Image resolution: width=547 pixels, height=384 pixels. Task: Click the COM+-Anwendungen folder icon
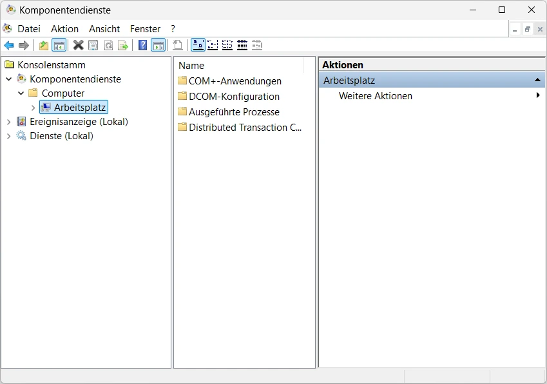point(182,81)
